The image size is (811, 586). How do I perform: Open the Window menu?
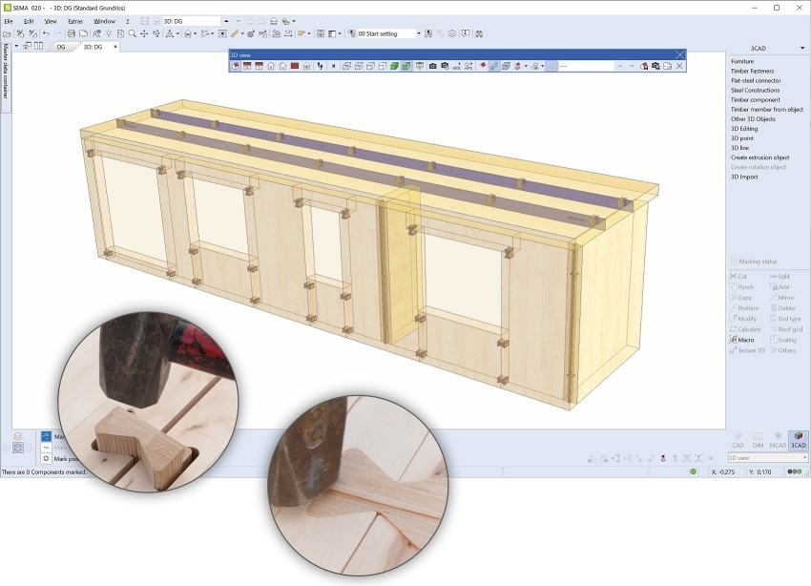click(104, 21)
